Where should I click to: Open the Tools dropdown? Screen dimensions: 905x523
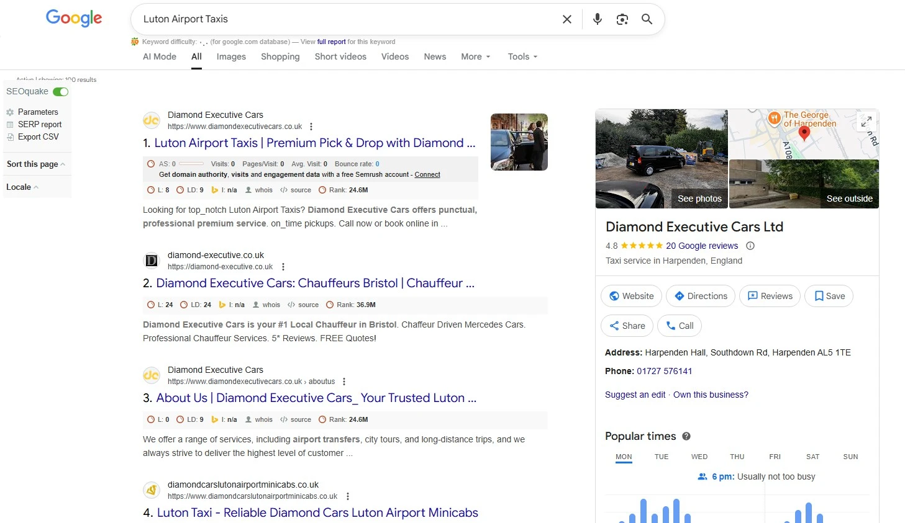(522, 56)
